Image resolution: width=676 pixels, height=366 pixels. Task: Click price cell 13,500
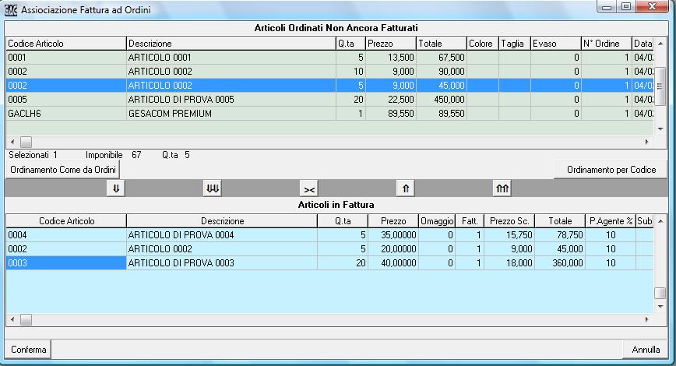[391, 58]
